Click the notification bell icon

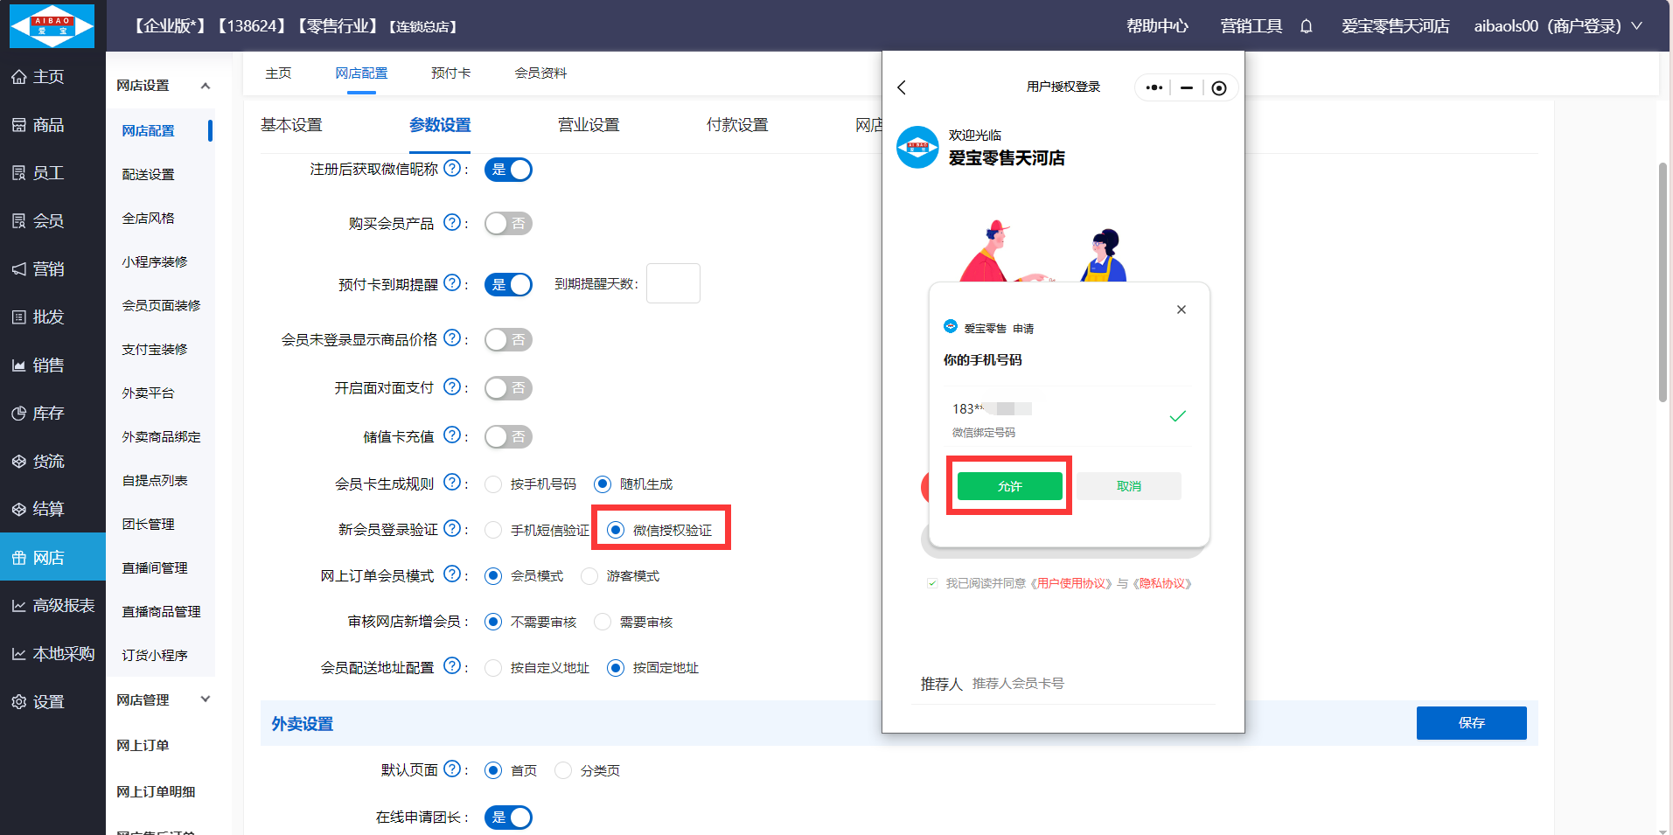[x=1306, y=26]
